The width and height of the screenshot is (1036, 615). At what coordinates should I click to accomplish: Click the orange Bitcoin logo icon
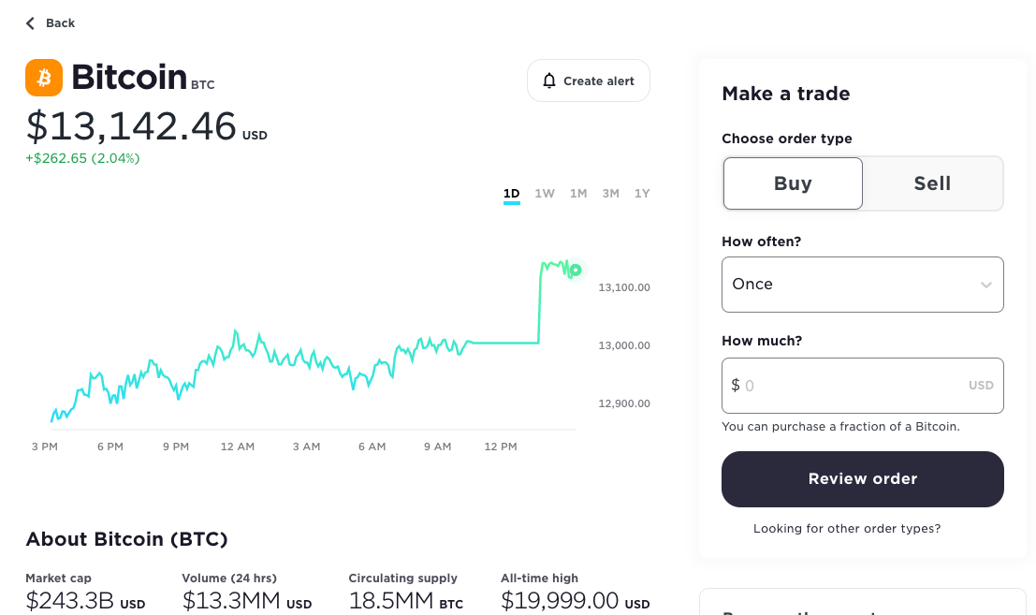44,78
